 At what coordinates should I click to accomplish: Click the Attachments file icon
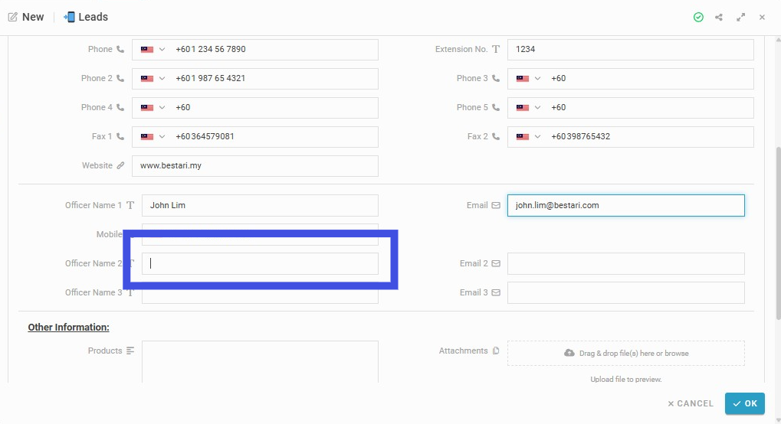pos(496,351)
